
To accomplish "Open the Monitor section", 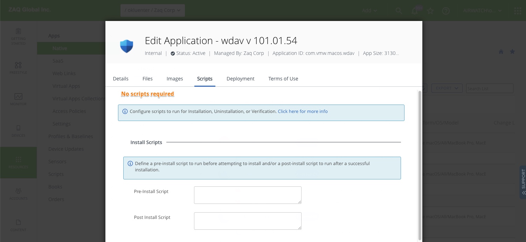I will click(x=18, y=99).
